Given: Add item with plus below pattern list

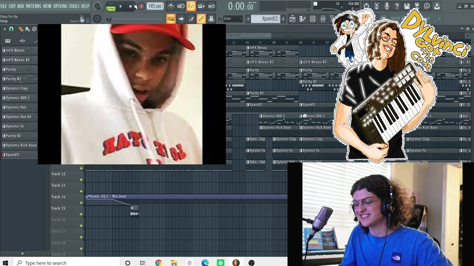Looking at the screenshot, I should pyautogui.click(x=22, y=254).
